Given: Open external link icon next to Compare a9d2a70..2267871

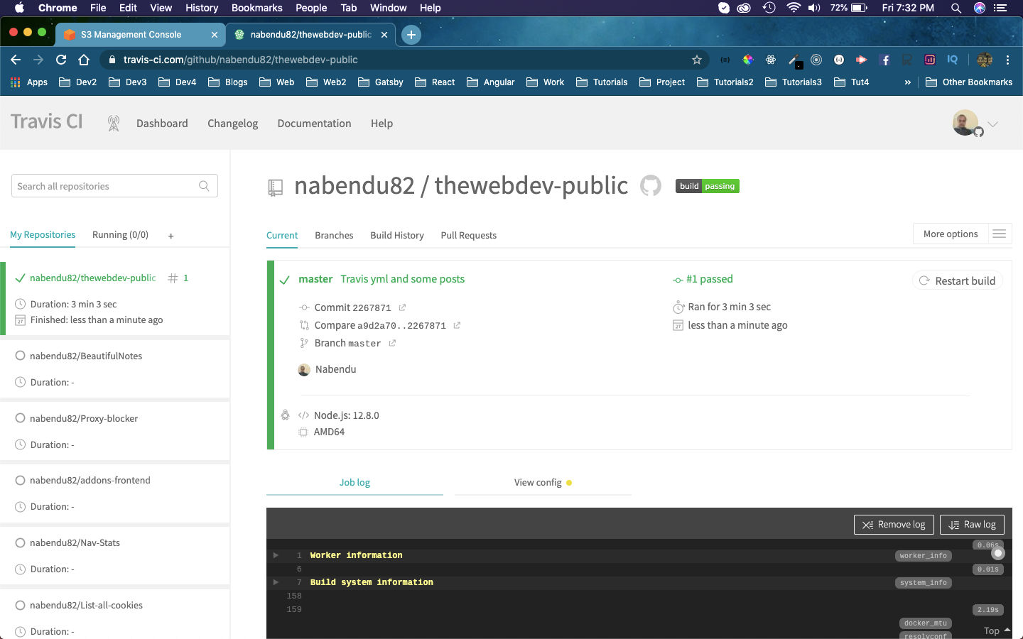Looking at the screenshot, I should pyautogui.click(x=457, y=325).
